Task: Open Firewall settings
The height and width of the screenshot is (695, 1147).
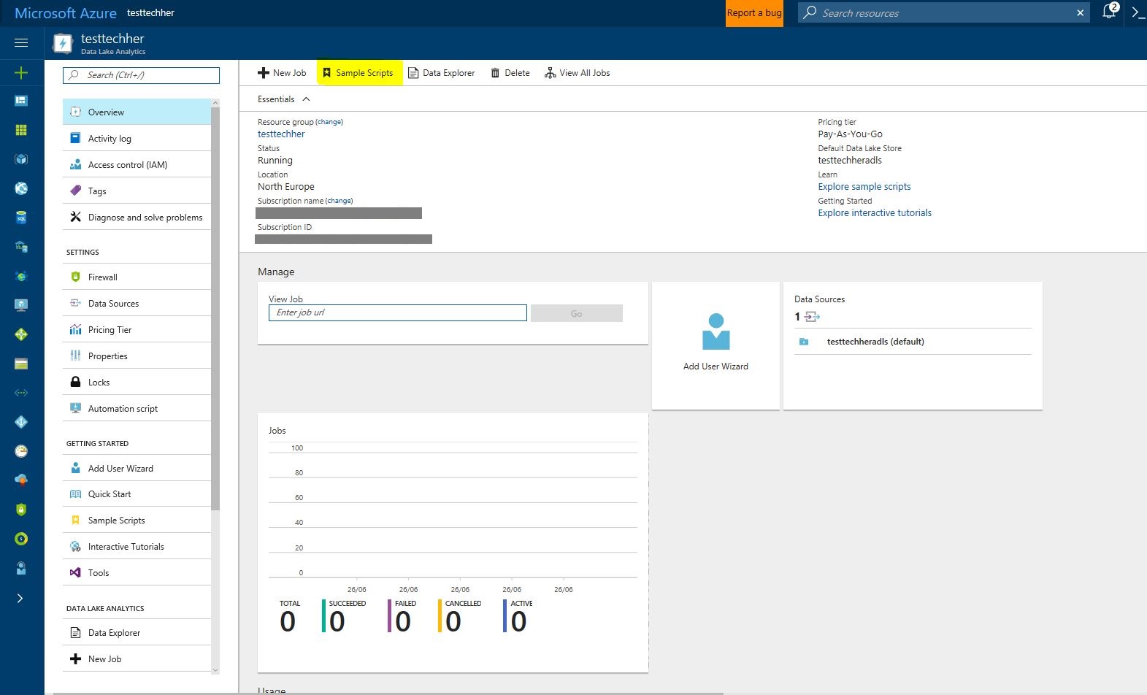Action: click(x=137, y=277)
